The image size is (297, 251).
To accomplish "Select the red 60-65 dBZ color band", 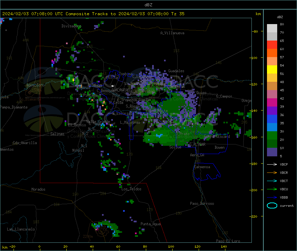I will coord(272,45).
